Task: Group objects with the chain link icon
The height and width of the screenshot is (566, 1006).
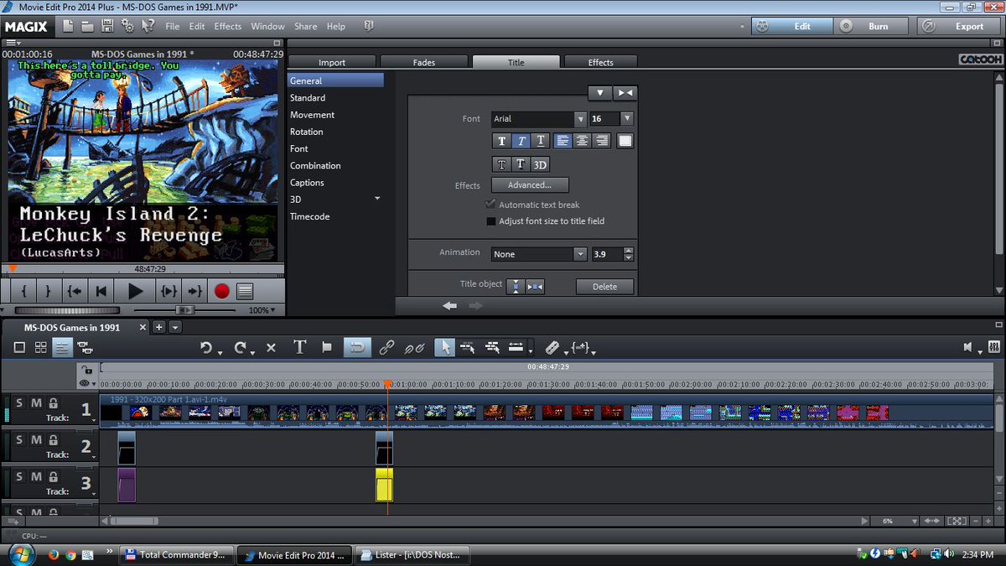Action: 386,347
